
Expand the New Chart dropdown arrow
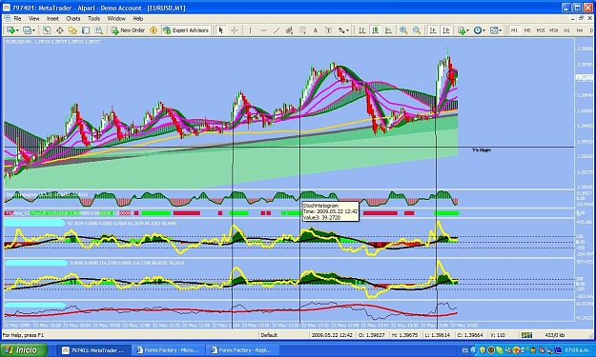(x=17, y=30)
